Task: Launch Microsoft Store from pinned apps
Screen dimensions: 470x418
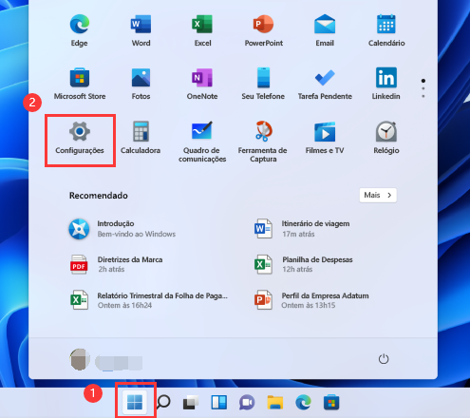Action: pyautogui.click(x=80, y=84)
